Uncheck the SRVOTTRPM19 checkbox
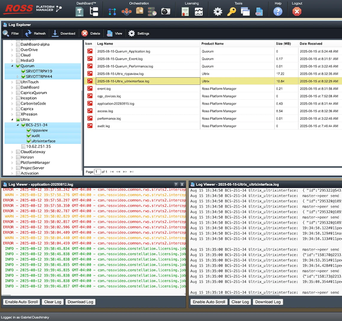The image size is (342, 321). [23, 71]
